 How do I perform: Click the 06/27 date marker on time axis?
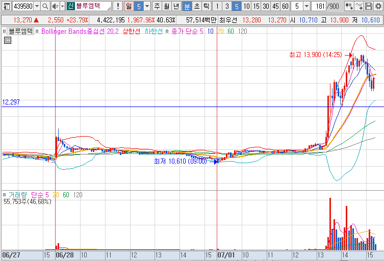tap(11, 255)
